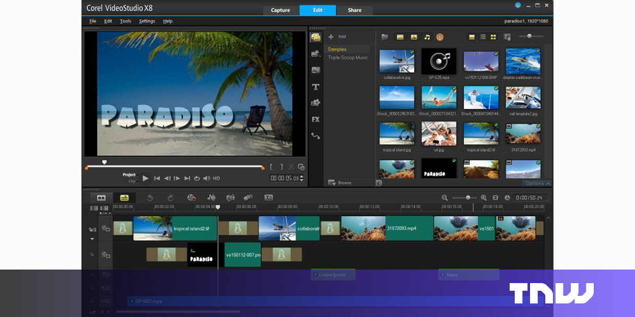Select the Transition panel icon
The image size is (635, 317).
tap(315, 70)
